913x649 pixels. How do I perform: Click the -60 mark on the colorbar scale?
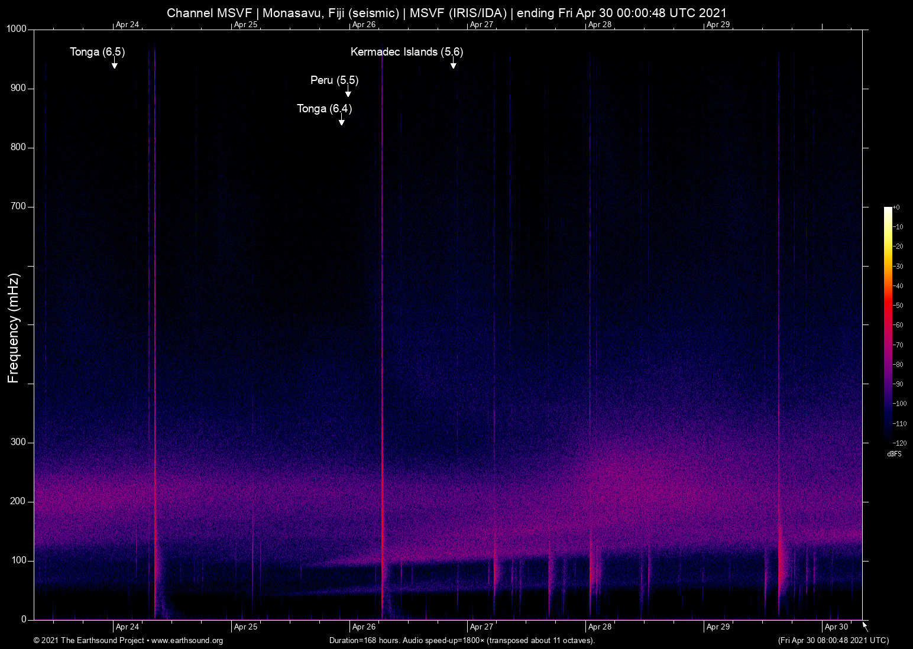tap(899, 324)
